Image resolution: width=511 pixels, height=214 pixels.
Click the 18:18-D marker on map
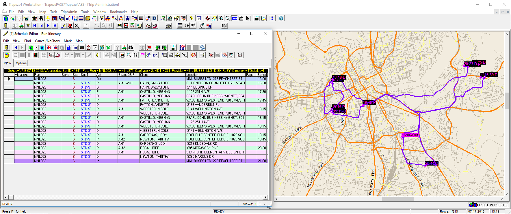(x=339, y=77)
